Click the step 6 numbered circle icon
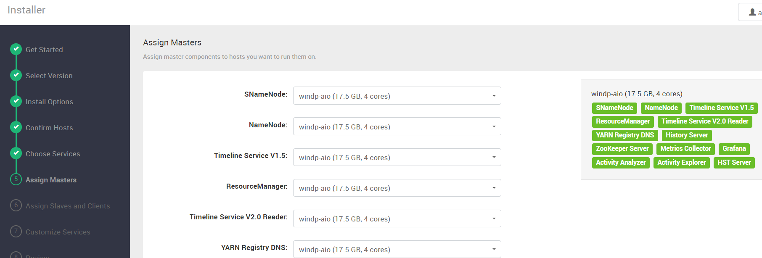This screenshot has width=762, height=258. (16, 205)
